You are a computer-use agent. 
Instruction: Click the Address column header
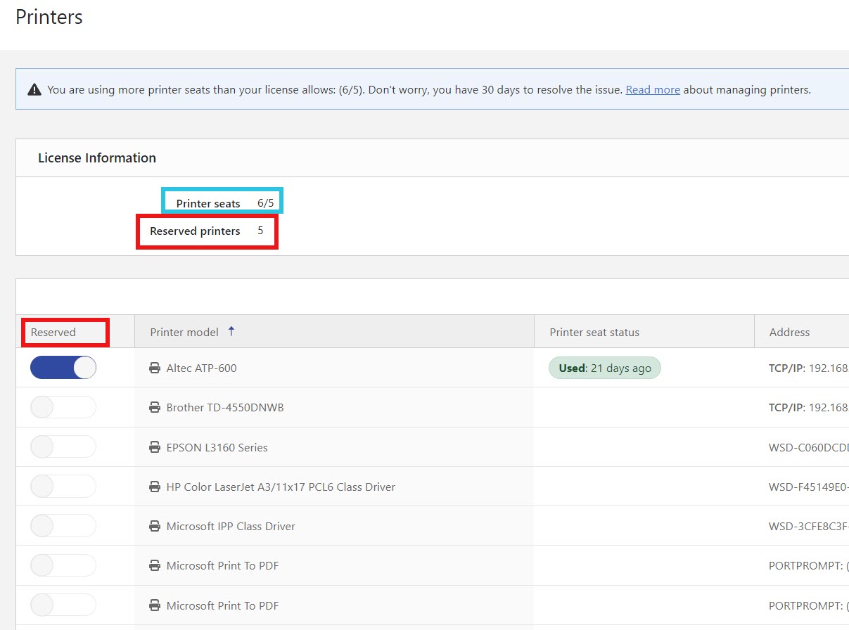point(789,332)
